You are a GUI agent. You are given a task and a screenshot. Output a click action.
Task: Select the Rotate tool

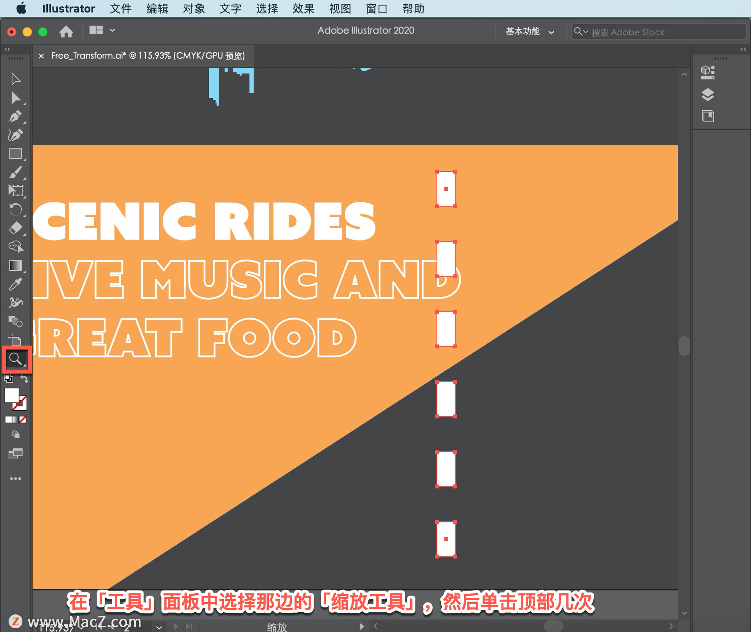pos(16,210)
